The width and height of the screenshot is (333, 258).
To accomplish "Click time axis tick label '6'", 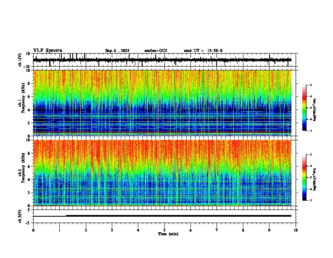I will click(191, 230).
